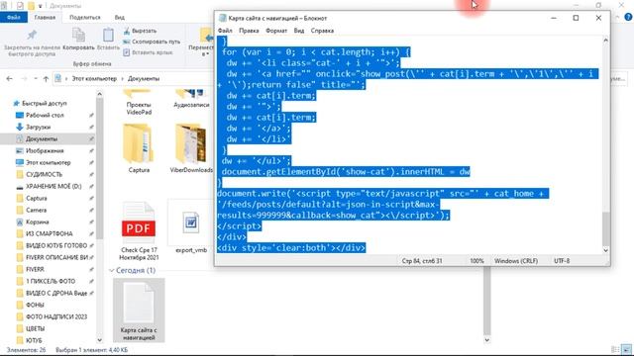
Task: Collapse the Сегодня (1) group
Action: pyautogui.click(x=112, y=270)
